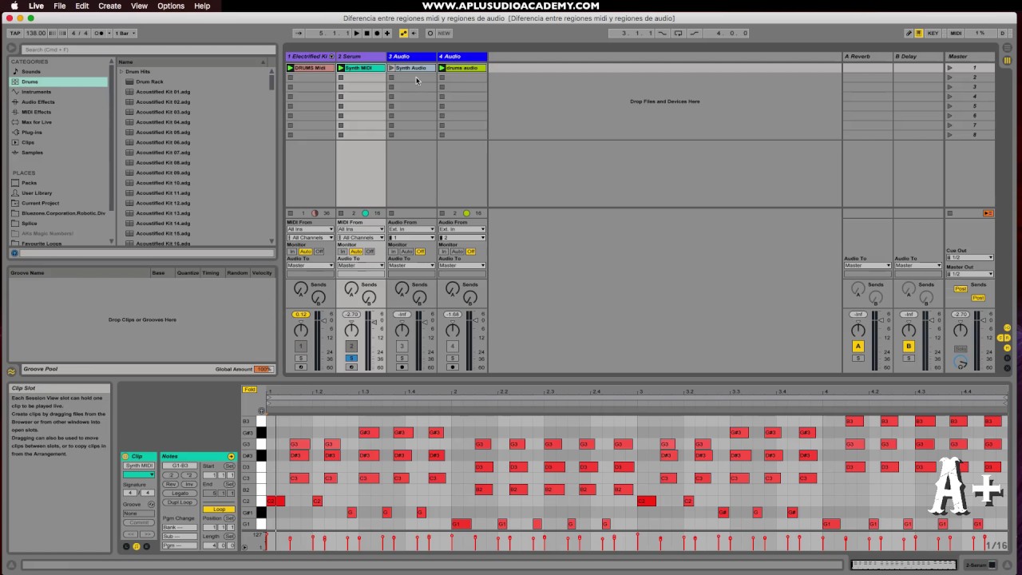Image resolution: width=1022 pixels, height=575 pixels.
Task: Click the Rev button in Notes
Action: [170, 484]
